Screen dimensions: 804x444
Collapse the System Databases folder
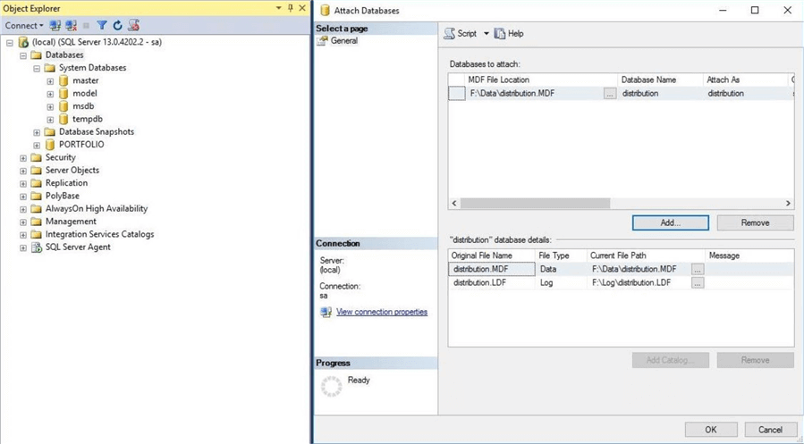pos(37,68)
